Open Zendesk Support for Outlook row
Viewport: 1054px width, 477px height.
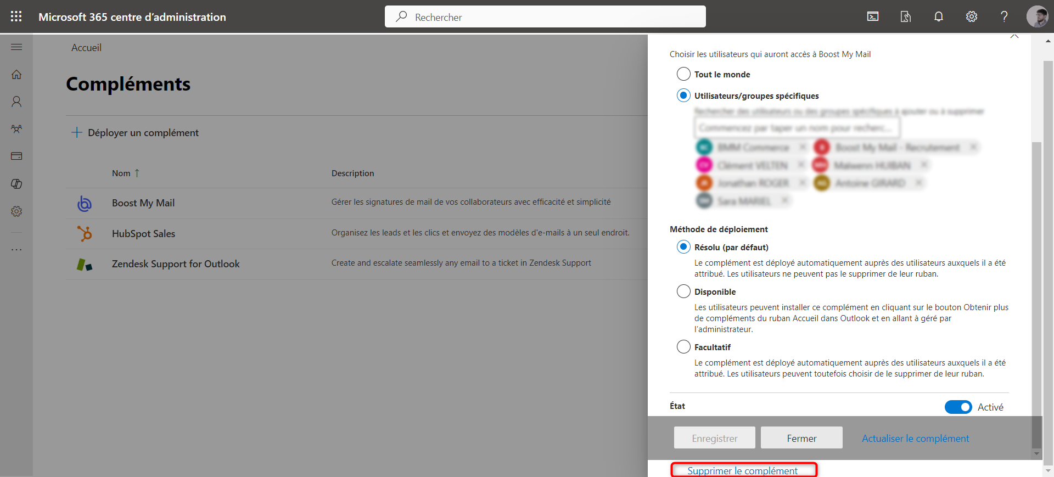pyautogui.click(x=357, y=265)
